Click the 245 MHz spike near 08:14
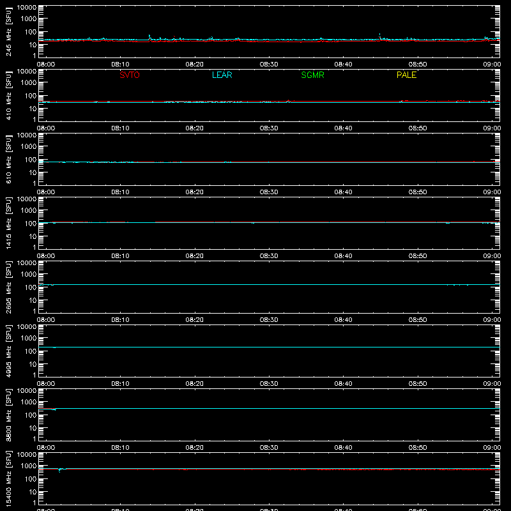 point(149,37)
